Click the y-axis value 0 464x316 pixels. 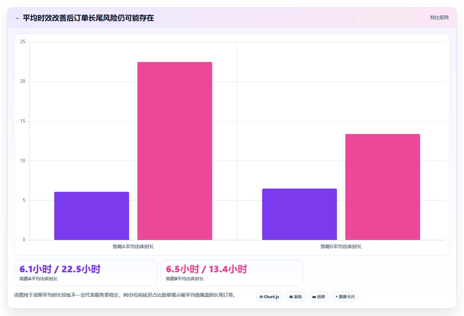point(24,240)
